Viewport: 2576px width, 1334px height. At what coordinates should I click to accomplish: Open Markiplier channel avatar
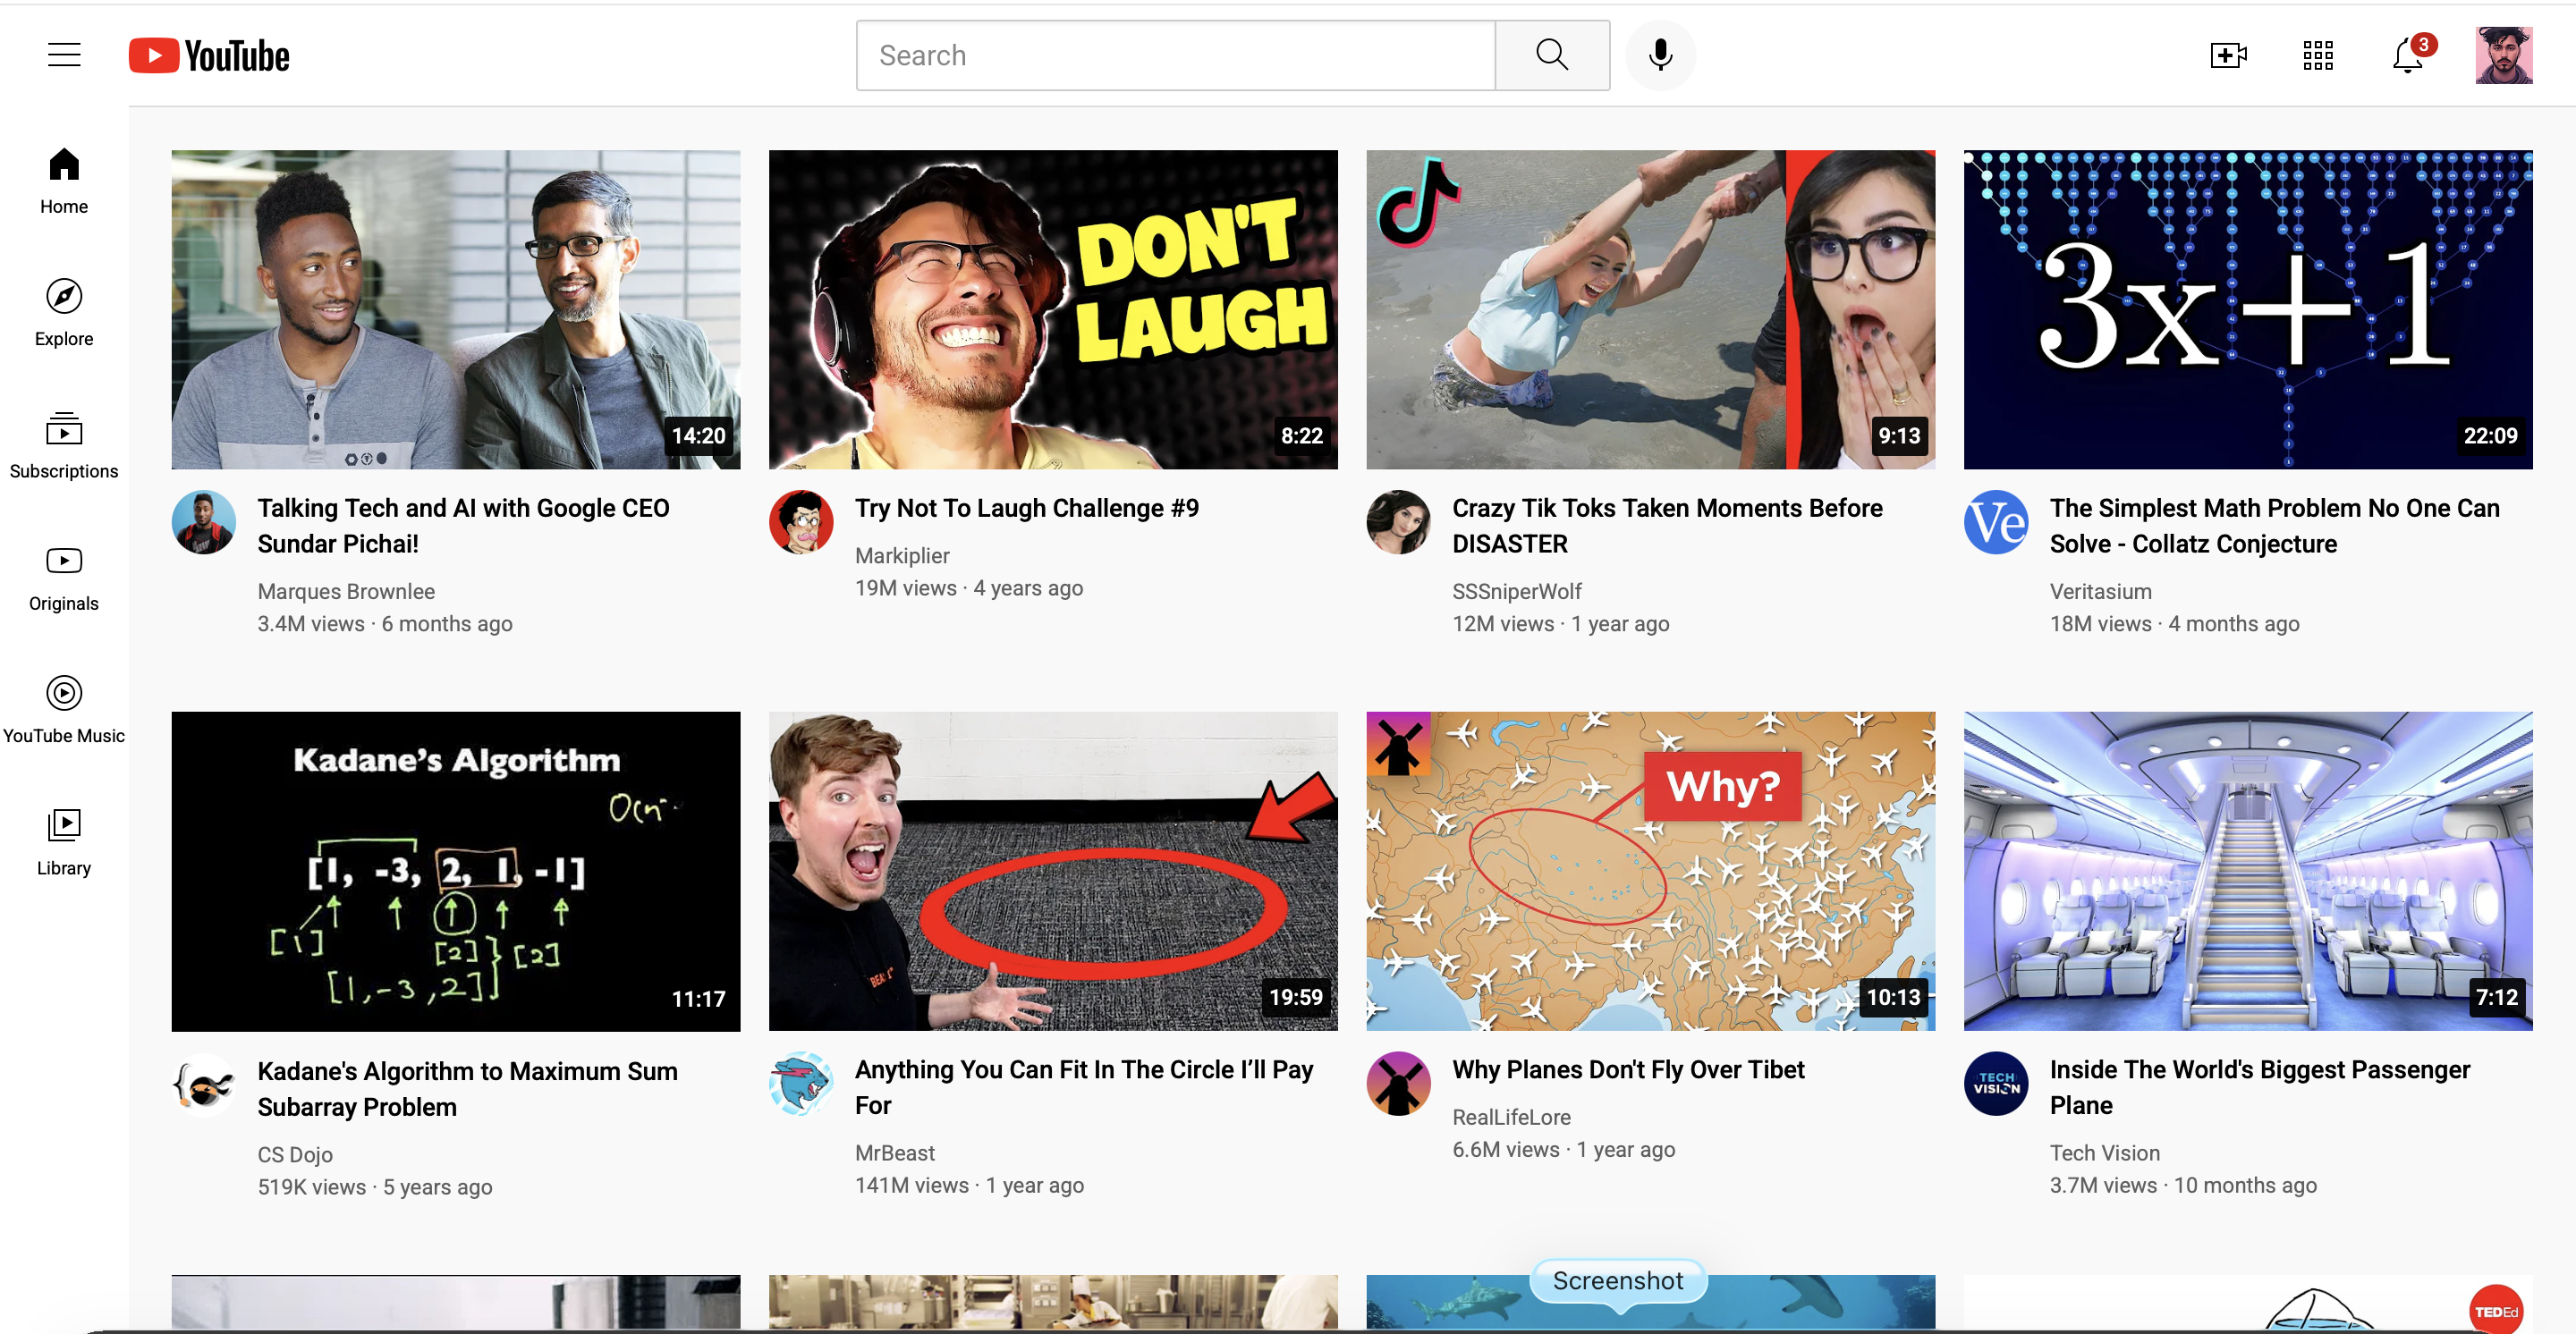tap(801, 521)
